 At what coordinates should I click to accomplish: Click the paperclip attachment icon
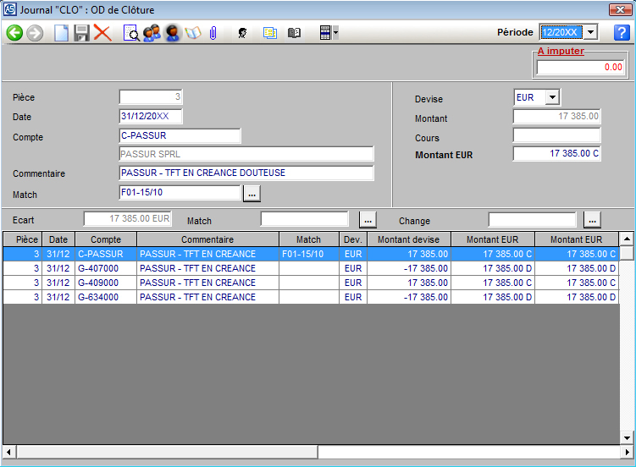[213, 33]
